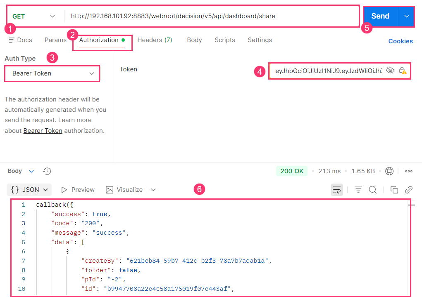Open the Cookies link
The height and width of the screenshot is (297, 422).
pyautogui.click(x=401, y=41)
